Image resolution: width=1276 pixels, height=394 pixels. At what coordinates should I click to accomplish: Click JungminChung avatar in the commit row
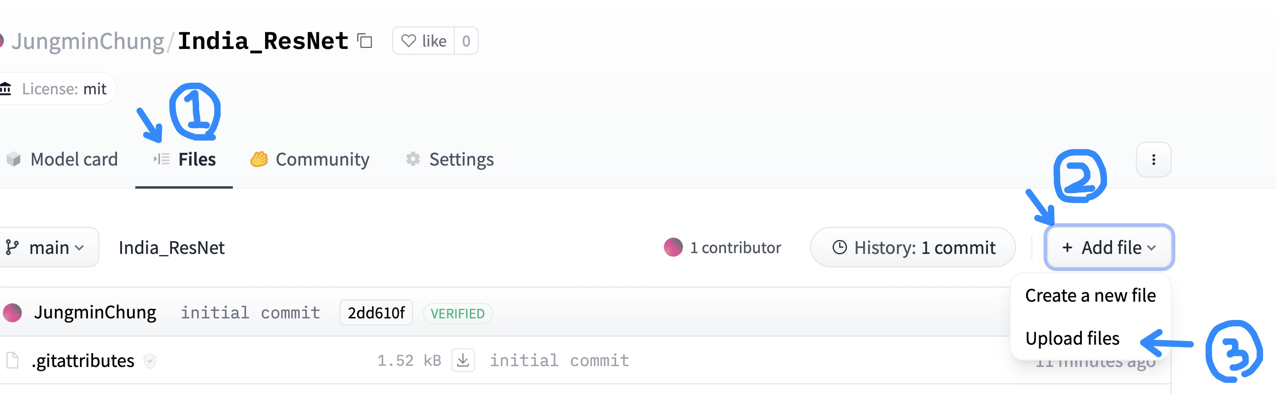12,313
